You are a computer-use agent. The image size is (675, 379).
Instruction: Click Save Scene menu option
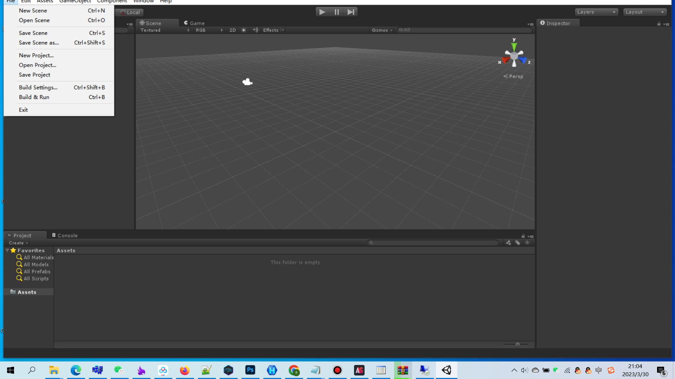(33, 33)
